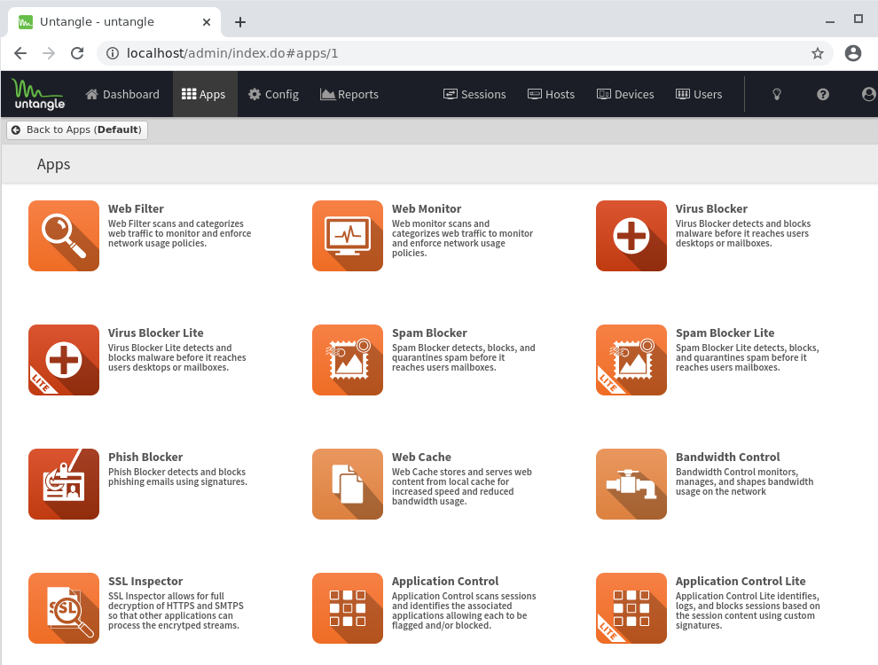878x665 pixels.
Task: Open the Config menu item
Action: pyautogui.click(x=274, y=94)
